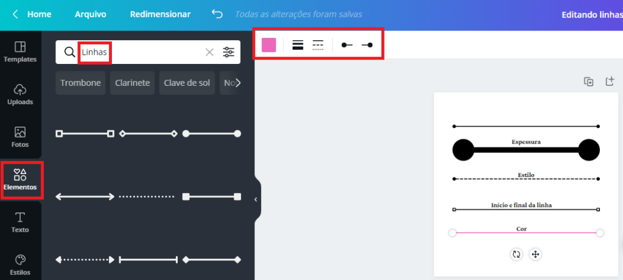623x280 pixels.
Task: Select the 'Início e final da linha' text
Action: coord(521,205)
